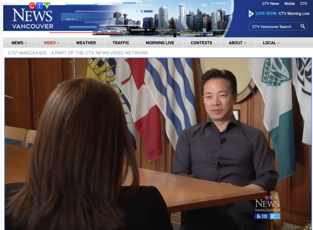Image resolution: width=313 pixels, height=230 pixels.
Task: Open the News menu item
Action: coord(17,43)
